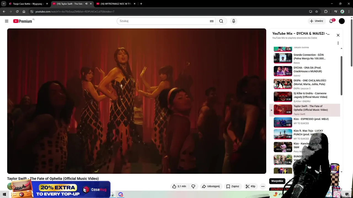353x198 pixels.
Task: Start voice search with the microphone icon
Action: click(234, 21)
